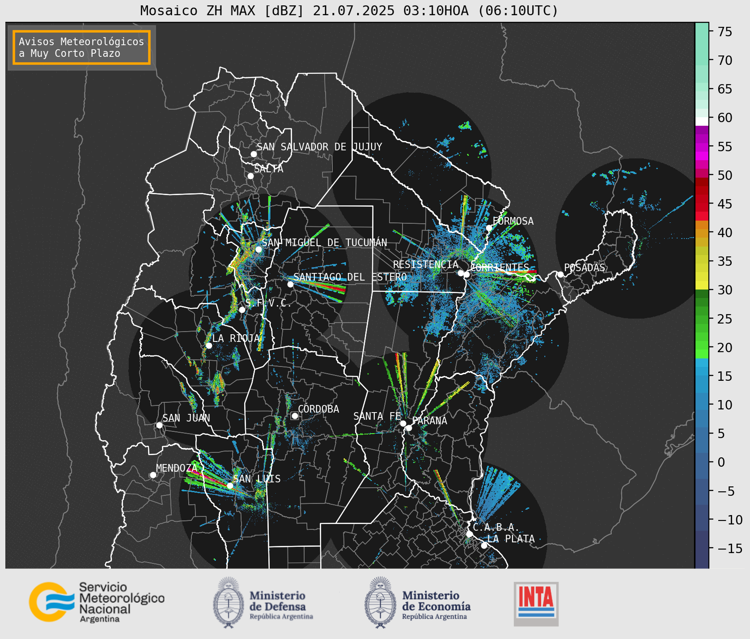Click the SANTIAGO DEL ESTERO text label
750x639 pixels.
point(350,277)
